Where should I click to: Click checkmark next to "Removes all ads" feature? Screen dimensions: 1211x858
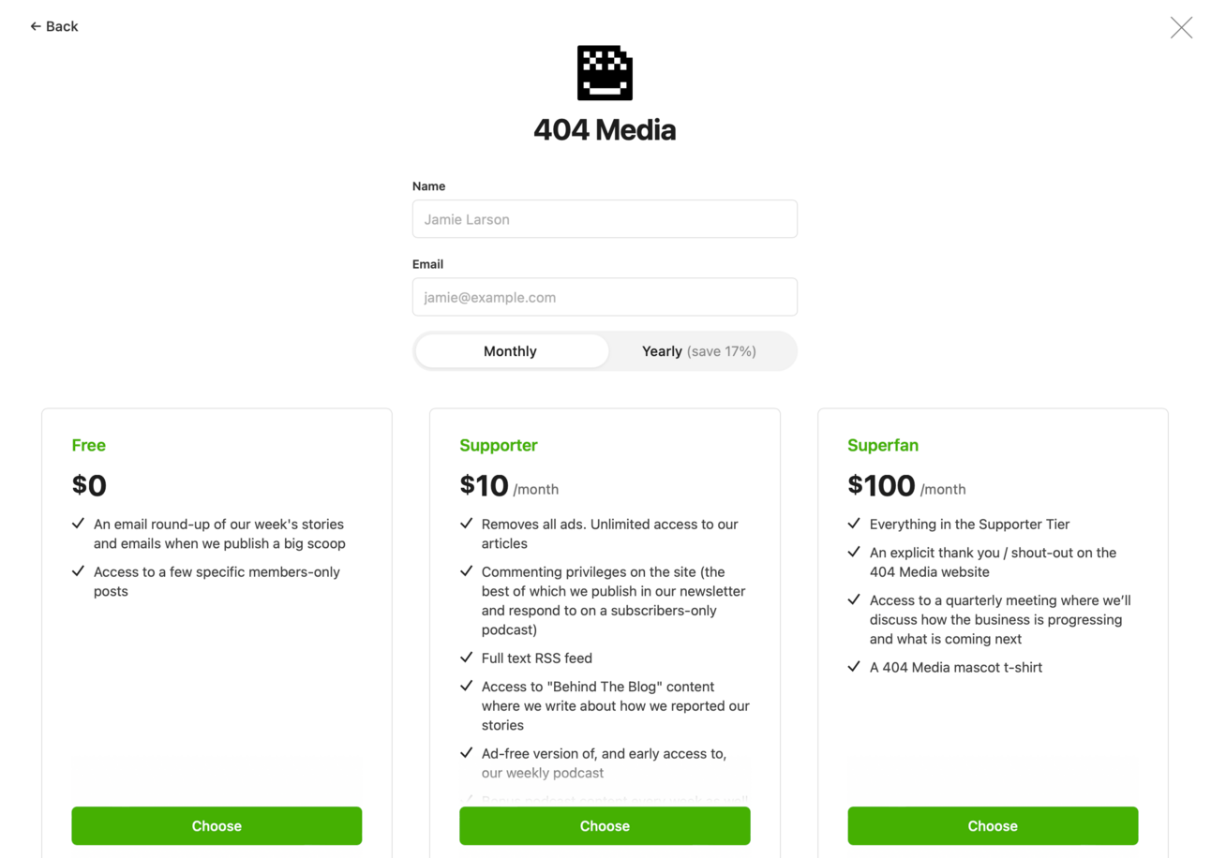tap(466, 524)
